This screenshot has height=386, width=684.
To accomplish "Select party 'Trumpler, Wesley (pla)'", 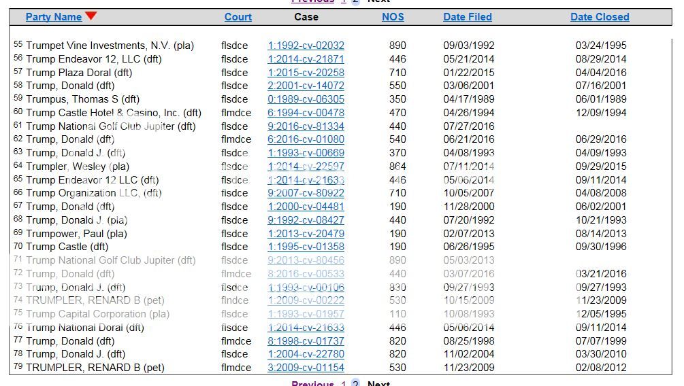I will pyautogui.click(x=78, y=166).
